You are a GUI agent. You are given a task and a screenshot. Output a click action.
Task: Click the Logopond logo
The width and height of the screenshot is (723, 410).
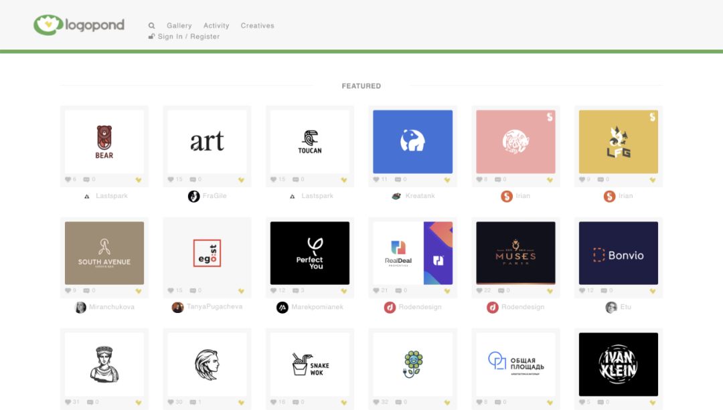point(79,25)
